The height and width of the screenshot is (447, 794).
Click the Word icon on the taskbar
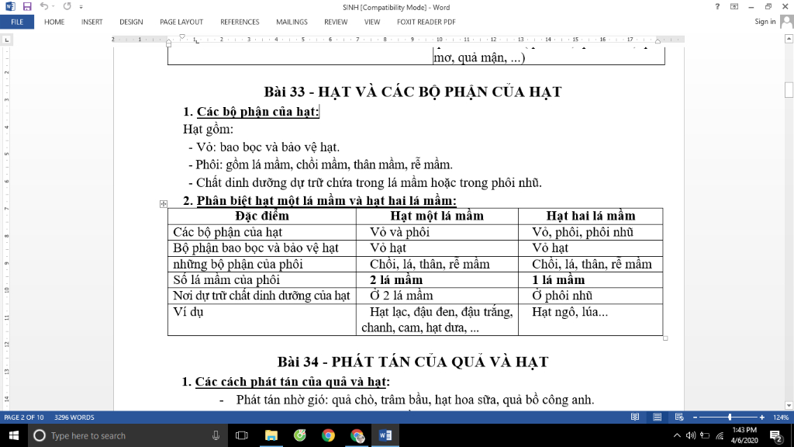[x=385, y=435]
